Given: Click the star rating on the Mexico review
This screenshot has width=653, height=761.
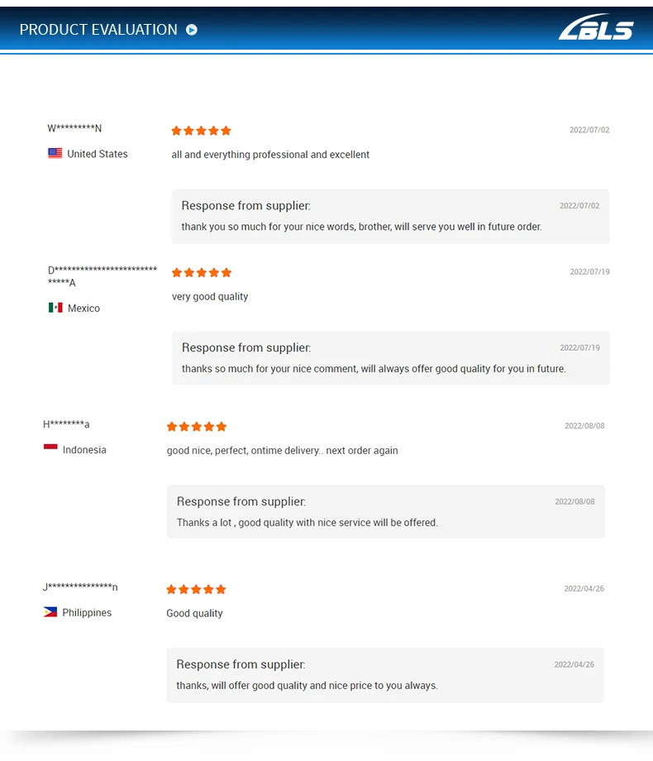Looking at the screenshot, I should tap(202, 273).
